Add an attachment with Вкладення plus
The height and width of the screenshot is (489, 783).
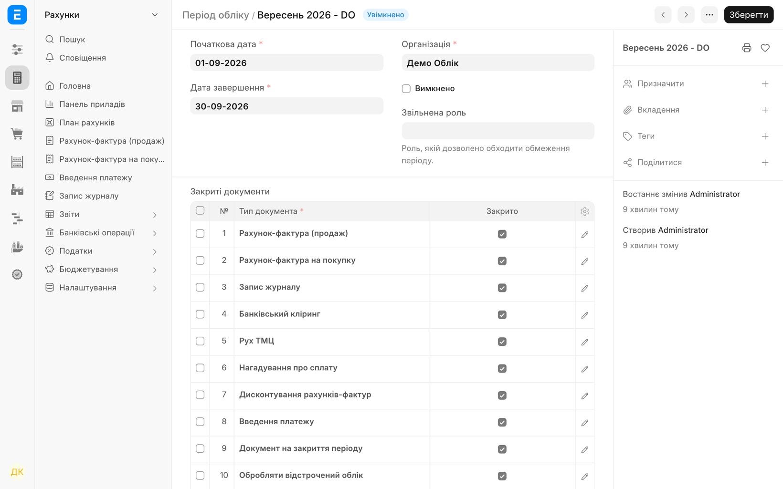tap(765, 110)
